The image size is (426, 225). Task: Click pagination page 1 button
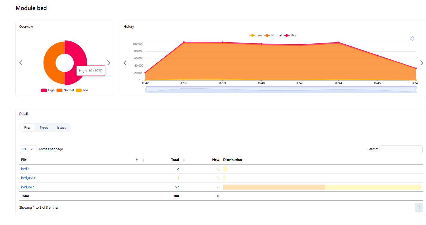click(419, 208)
